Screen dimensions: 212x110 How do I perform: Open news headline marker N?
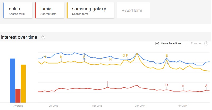(45, 57)
